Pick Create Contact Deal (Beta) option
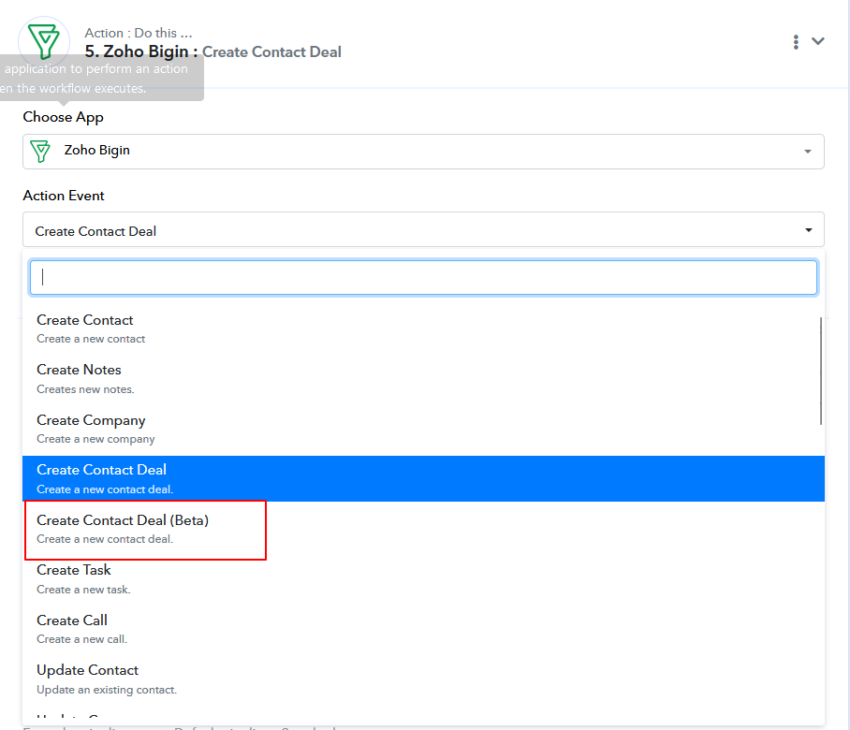This screenshot has width=850, height=730. pos(123,528)
